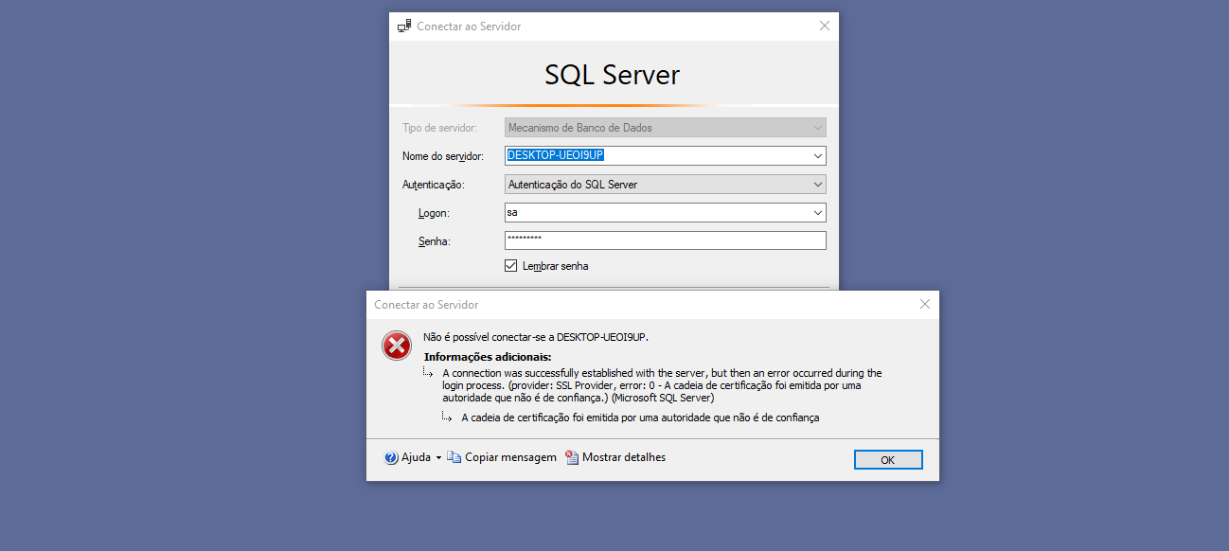Screen dimensions: 1229x551
Task: Click the "Nome do servidor:" label
Action: (x=443, y=156)
